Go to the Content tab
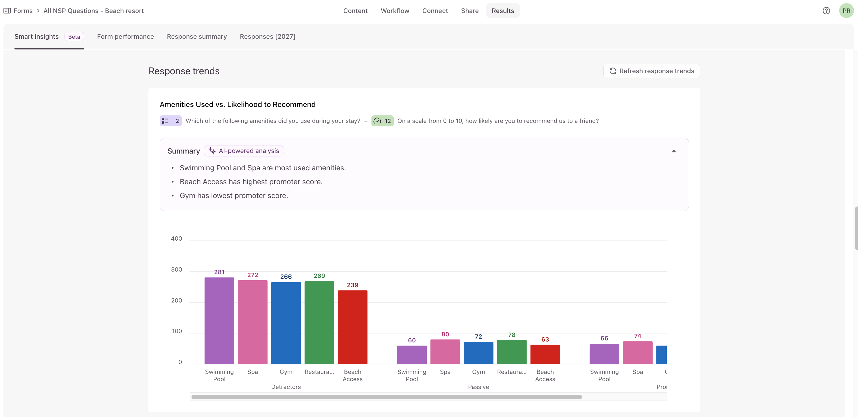Image resolution: width=858 pixels, height=417 pixels. coord(355,11)
